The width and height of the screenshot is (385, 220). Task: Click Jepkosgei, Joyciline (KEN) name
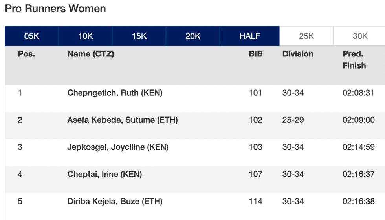pyautogui.click(x=117, y=147)
